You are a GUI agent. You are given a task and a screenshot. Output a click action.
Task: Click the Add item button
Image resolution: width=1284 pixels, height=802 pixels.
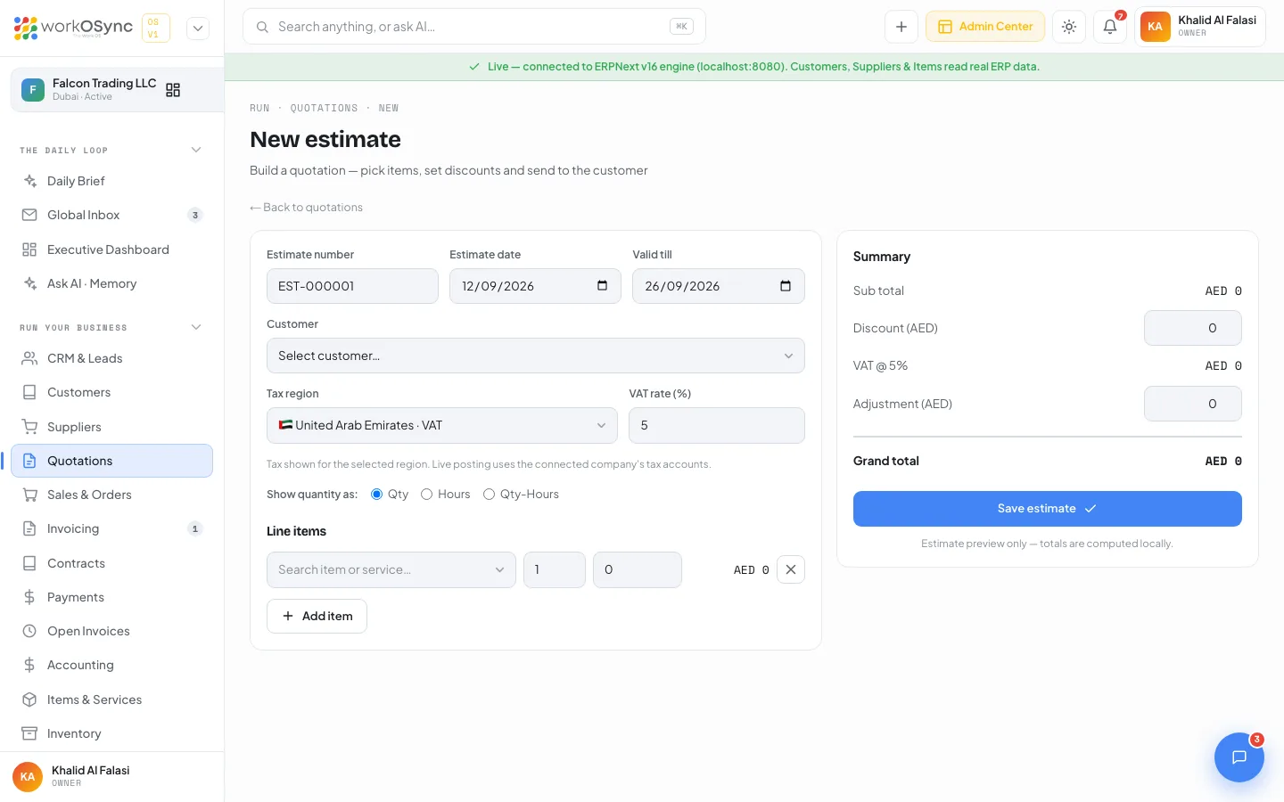(317, 616)
